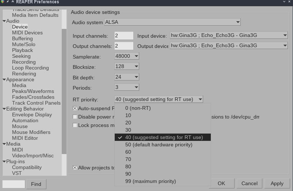Image resolution: width=293 pixels, height=191 pixels.
Task: Open Loop Recording preferences page
Action: pos(30,68)
